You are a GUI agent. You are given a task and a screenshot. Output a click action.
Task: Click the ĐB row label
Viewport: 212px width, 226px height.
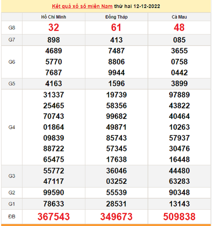12,217
